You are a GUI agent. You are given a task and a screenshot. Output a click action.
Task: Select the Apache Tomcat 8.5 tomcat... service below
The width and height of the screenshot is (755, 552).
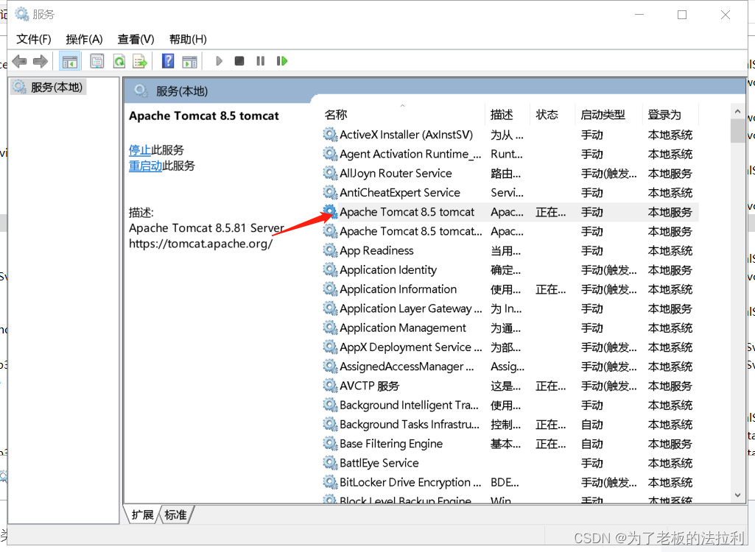(x=411, y=231)
